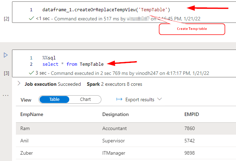Expand the Job execution details chevron
This screenshot has width=236, height=161.
[19, 84]
